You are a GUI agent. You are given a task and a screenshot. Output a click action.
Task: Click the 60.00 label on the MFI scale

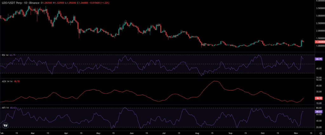coord(319,114)
